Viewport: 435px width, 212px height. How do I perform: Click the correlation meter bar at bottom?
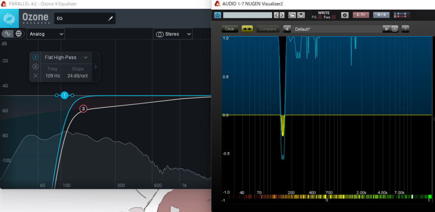pos(327,197)
